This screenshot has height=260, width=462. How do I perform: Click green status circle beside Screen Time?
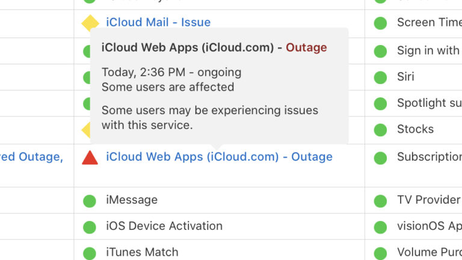(x=380, y=23)
